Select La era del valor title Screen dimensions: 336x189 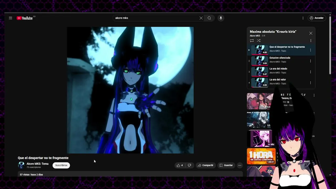tap(278, 80)
